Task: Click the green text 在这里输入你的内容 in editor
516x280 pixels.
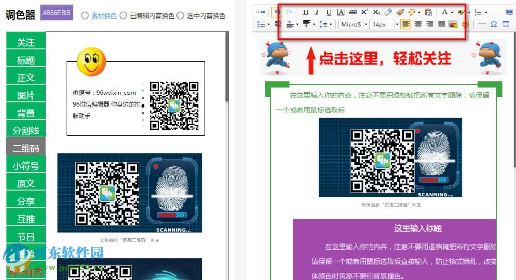Action: 320,95
